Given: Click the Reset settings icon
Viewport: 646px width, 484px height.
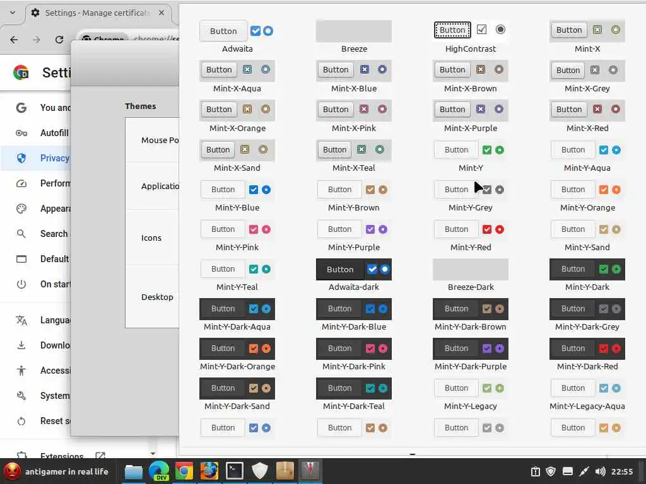Looking at the screenshot, I should (x=21, y=420).
